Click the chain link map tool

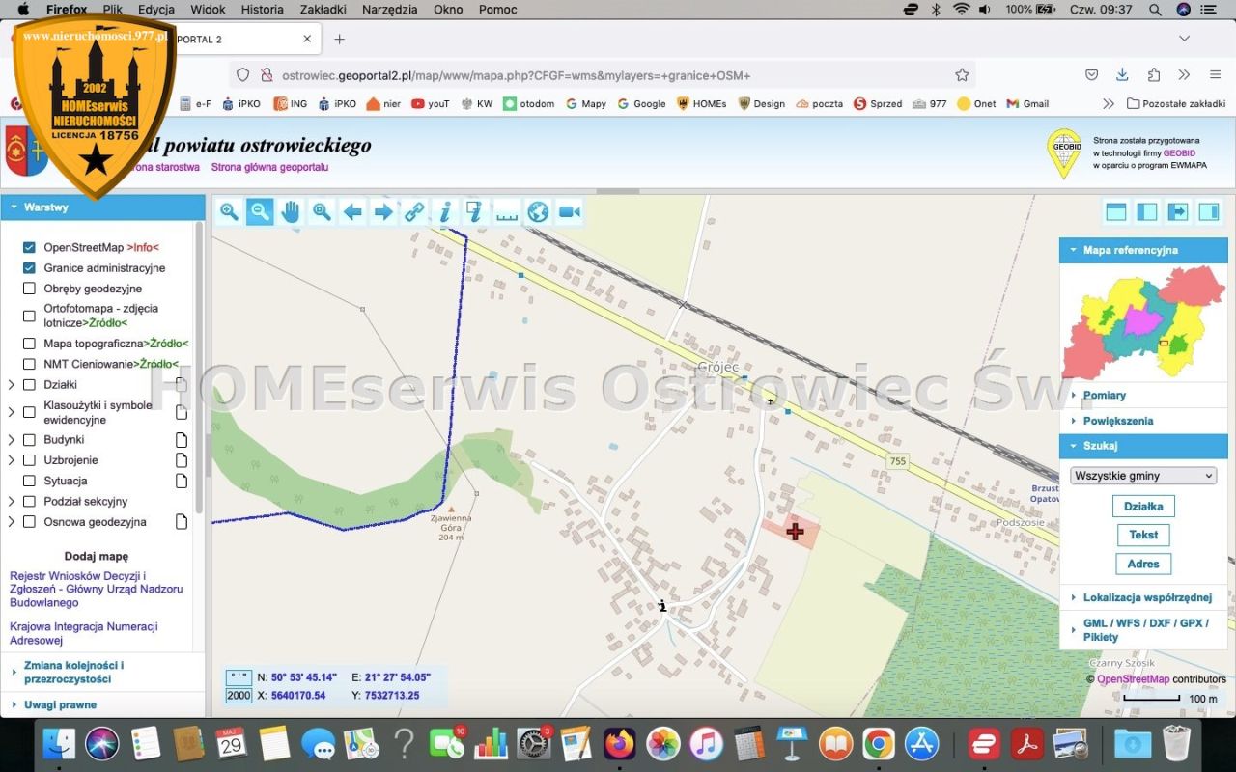(x=414, y=212)
